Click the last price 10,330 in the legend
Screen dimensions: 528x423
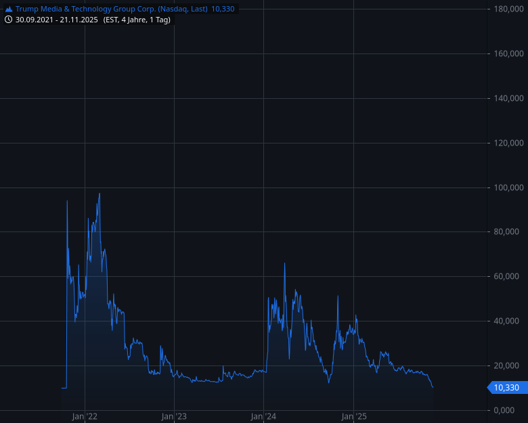pos(223,9)
